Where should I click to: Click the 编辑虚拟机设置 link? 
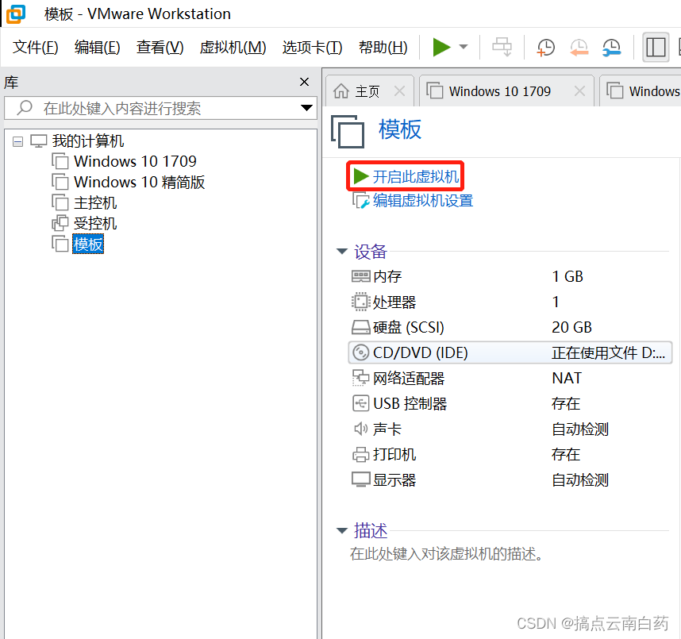(x=423, y=200)
